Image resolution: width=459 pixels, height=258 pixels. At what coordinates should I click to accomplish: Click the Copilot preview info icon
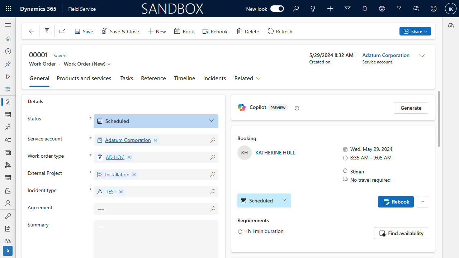(297, 108)
